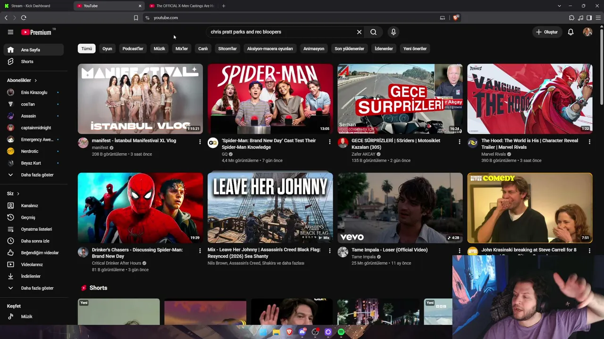Click the YouTube search text field
604x339 pixels.
(282, 32)
